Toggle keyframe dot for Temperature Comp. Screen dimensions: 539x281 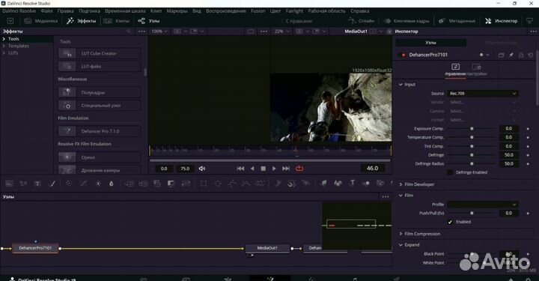[528, 138]
